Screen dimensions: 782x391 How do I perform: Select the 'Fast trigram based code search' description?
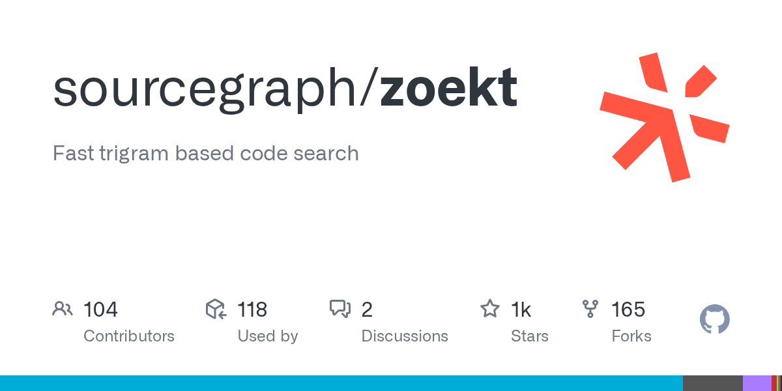205,153
